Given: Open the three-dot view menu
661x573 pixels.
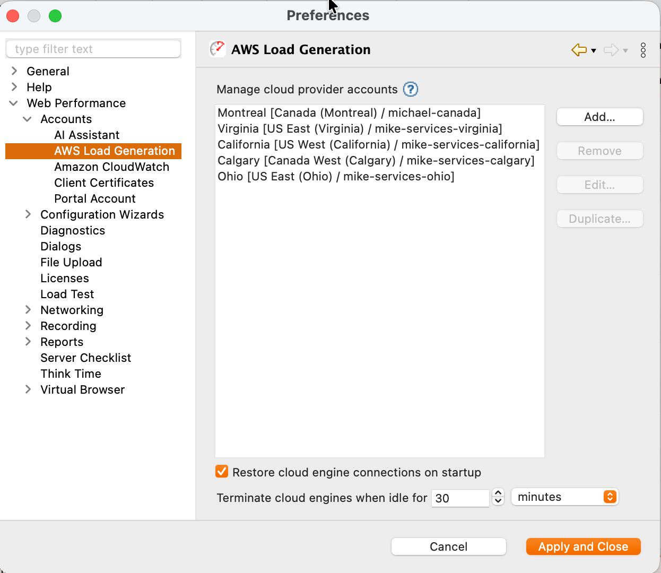Looking at the screenshot, I should (643, 50).
